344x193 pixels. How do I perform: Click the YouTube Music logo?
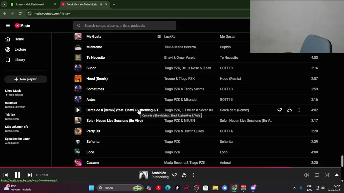(22, 26)
